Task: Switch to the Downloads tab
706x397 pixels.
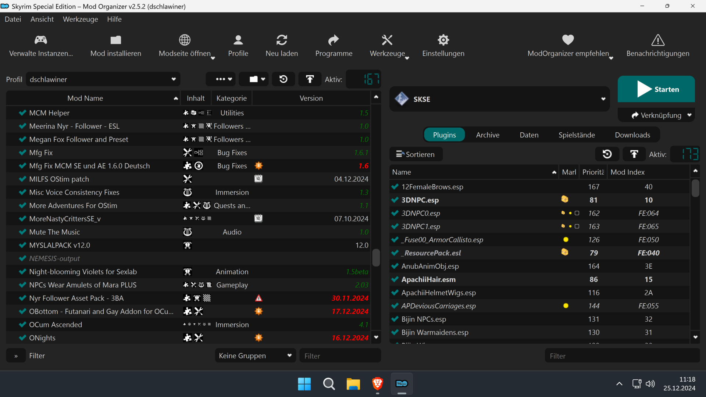Action: coord(632,135)
